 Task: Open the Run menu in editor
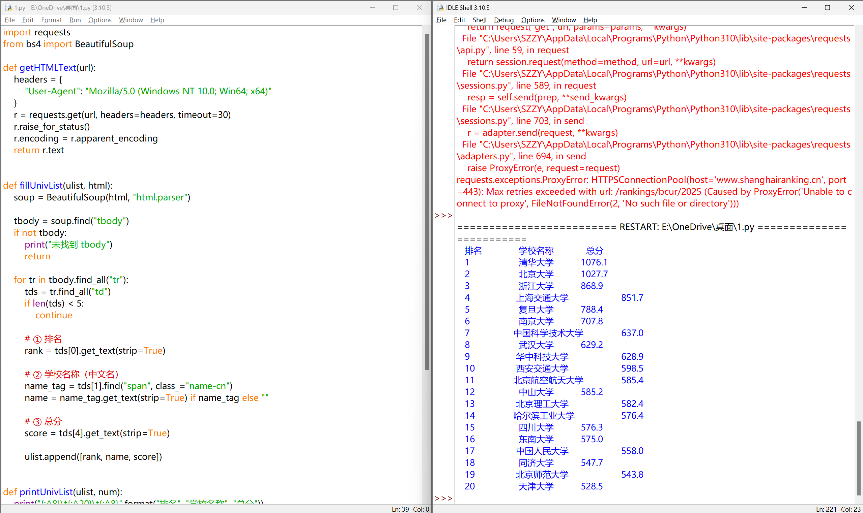click(x=75, y=20)
